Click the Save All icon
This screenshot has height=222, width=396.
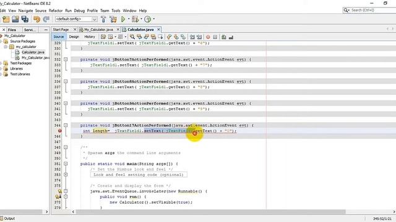25,19
